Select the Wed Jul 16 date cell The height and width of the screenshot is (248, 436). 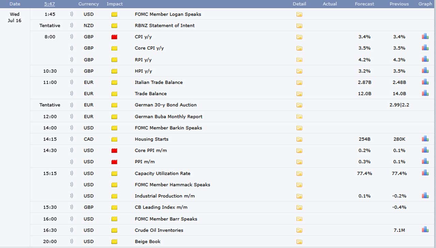click(15, 17)
